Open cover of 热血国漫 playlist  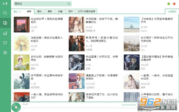coord(77,62)
